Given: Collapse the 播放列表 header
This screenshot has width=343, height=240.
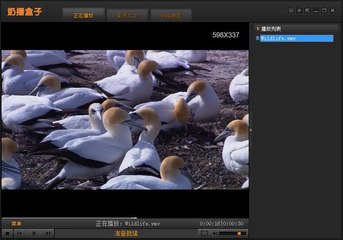Looking at the screenshot, I should 271,28.
